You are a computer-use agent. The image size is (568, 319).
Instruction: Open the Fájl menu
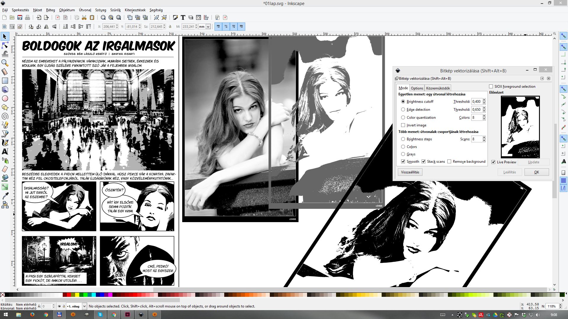[5, 10]
